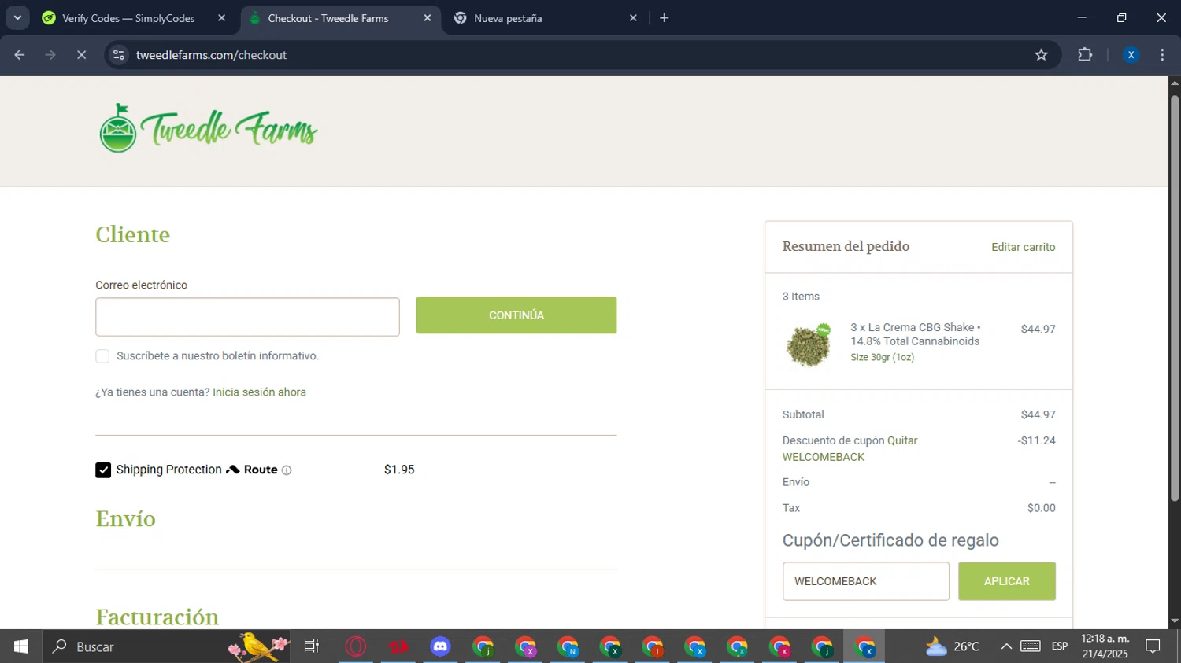This screenshot has width=1181, height=663.
Task: Click the Cliente heading
Action: coord(132,234)
